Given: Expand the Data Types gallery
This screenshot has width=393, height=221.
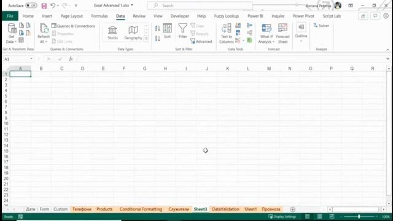Looking at the screenshot, I should (146, 39).
